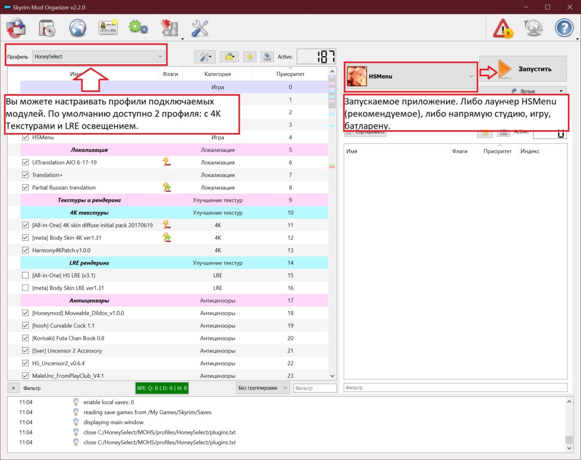Click the 4K skin diffuse pack flag icon

tap(167, 225)
